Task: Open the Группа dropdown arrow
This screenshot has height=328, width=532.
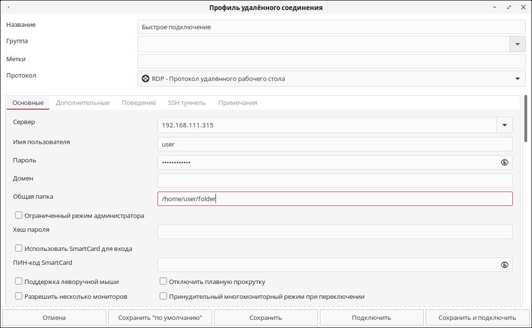Action: [x=518, y=45]
